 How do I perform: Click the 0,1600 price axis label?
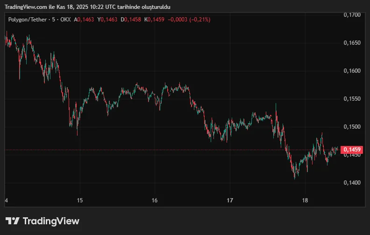coord(352,71)
